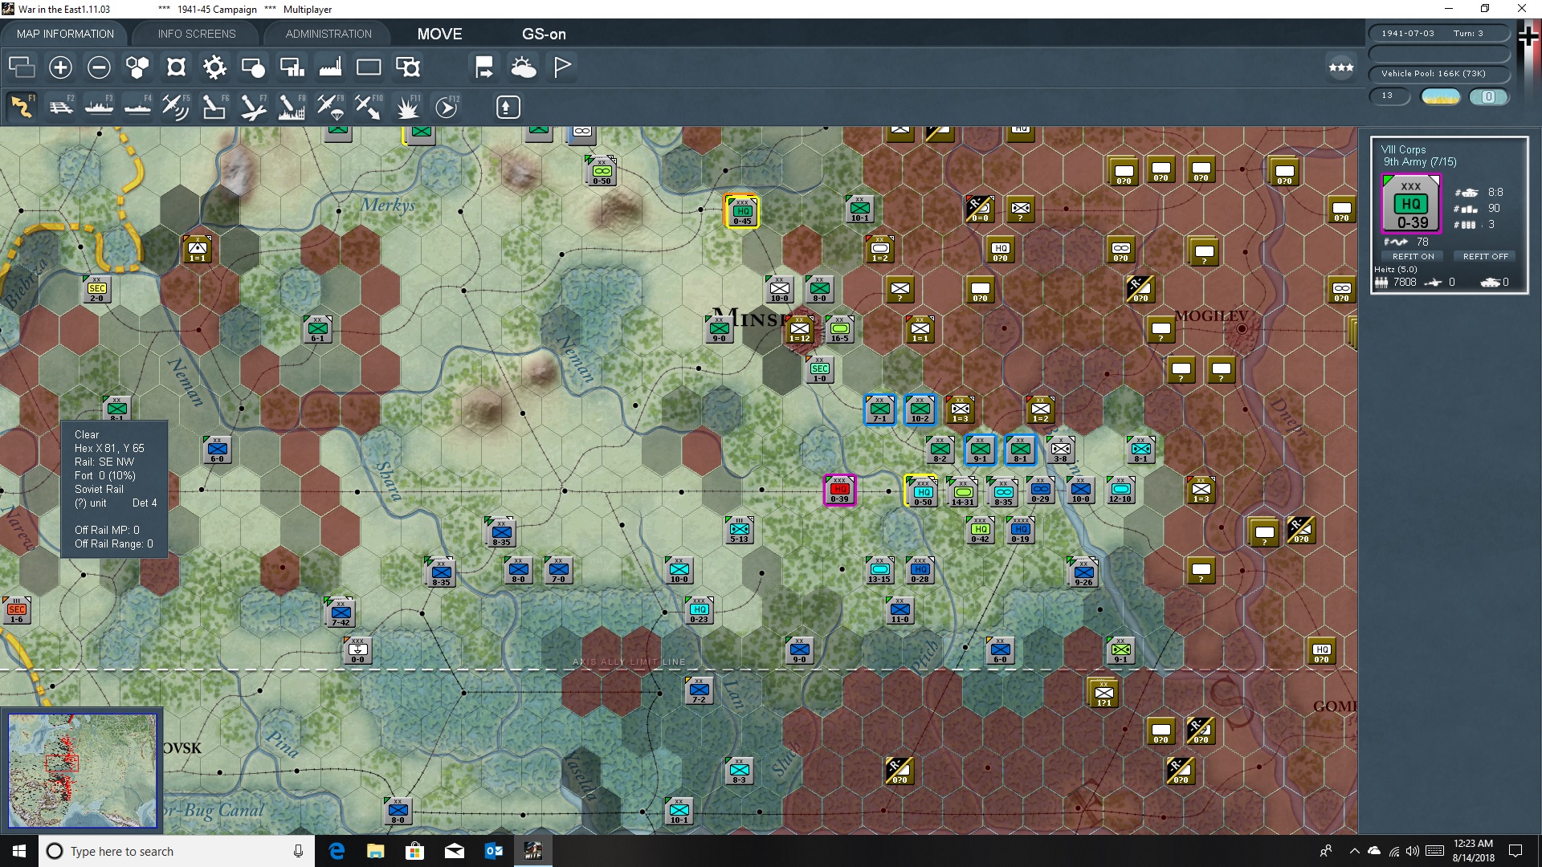Select the yellow SEC 2-0 counter

[x=96, y=289]
